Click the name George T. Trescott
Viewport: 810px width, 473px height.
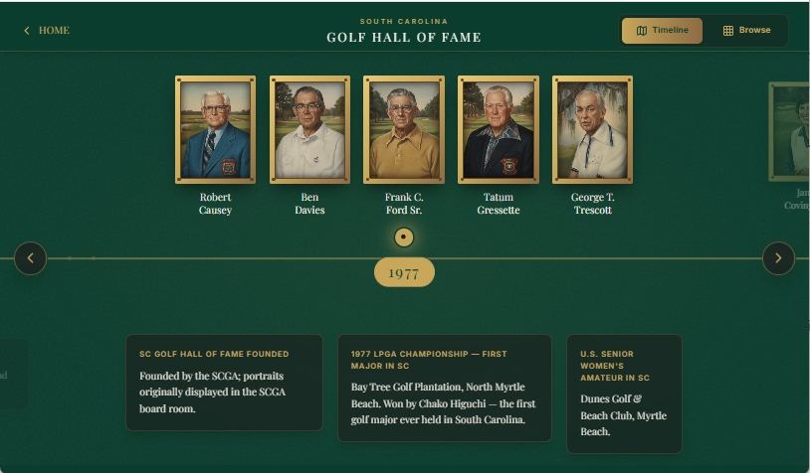592,204
